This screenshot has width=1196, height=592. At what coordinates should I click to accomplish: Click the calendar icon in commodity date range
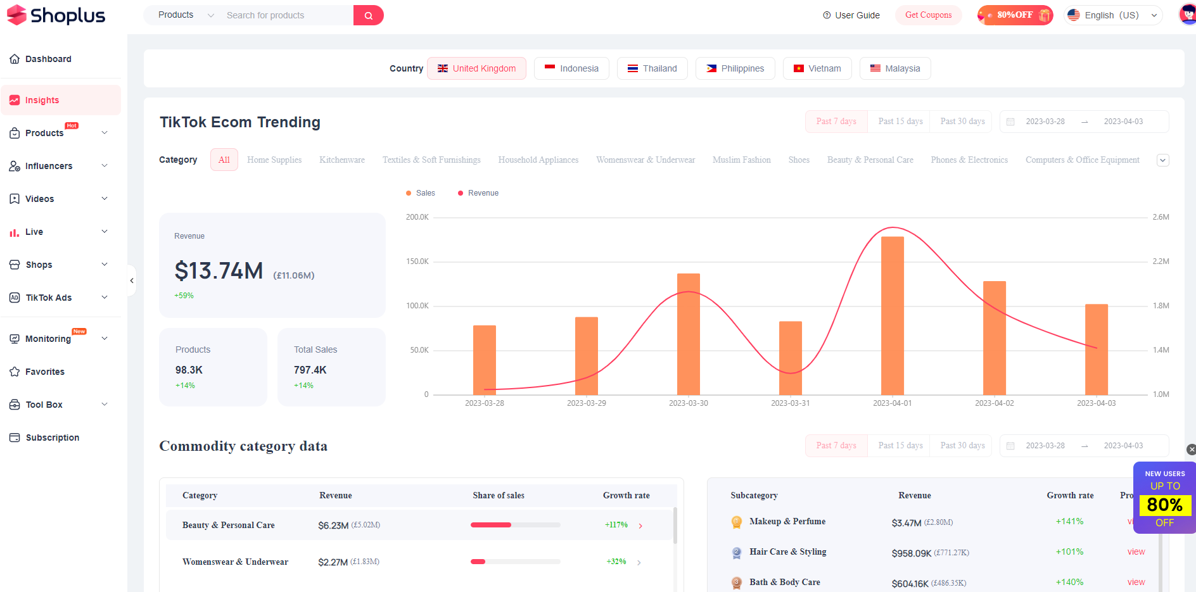(1011, 446)
